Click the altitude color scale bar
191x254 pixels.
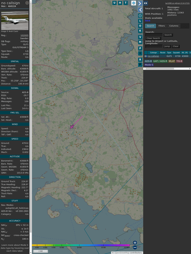coord(81,245)
